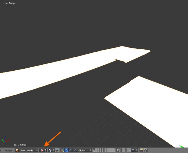Open the pivot point selector
This screenshot has width=188, height=153.
coord(51,150)
